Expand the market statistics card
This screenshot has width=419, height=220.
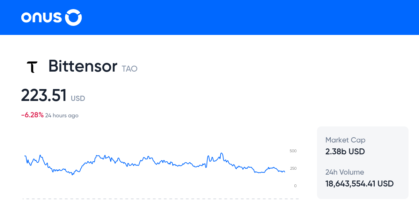point(362,162)
